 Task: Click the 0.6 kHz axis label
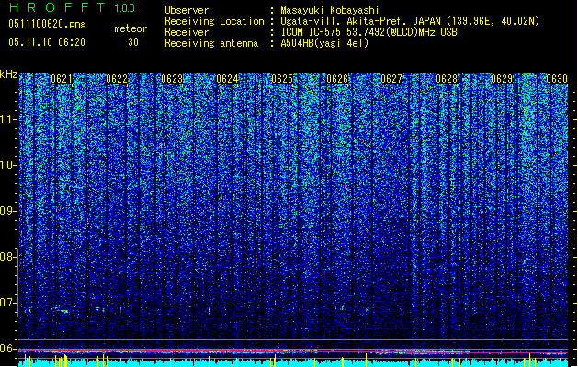[8, 349]
